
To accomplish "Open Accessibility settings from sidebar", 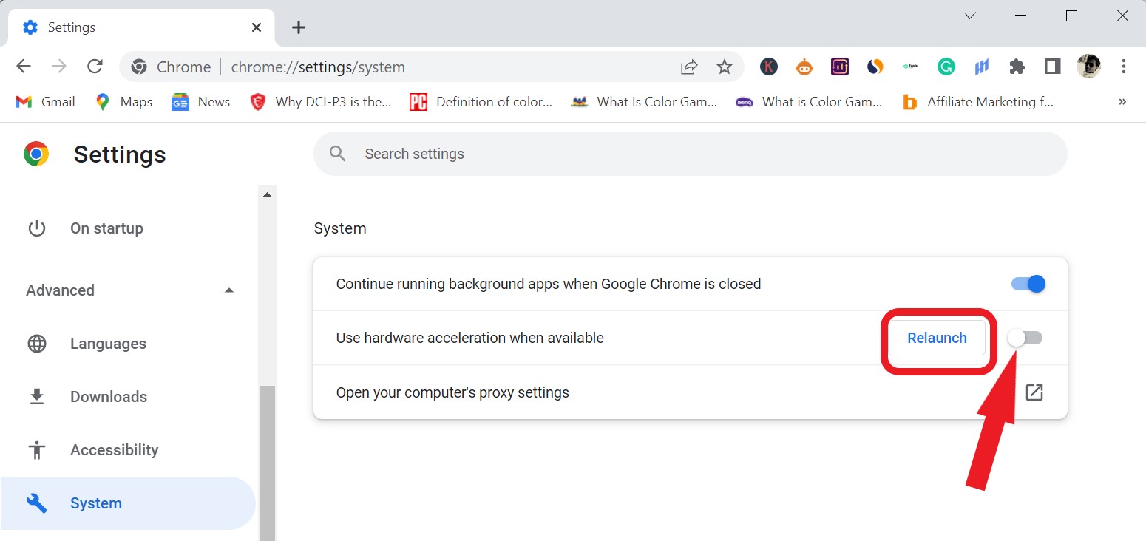I will (x=115, y=449).
